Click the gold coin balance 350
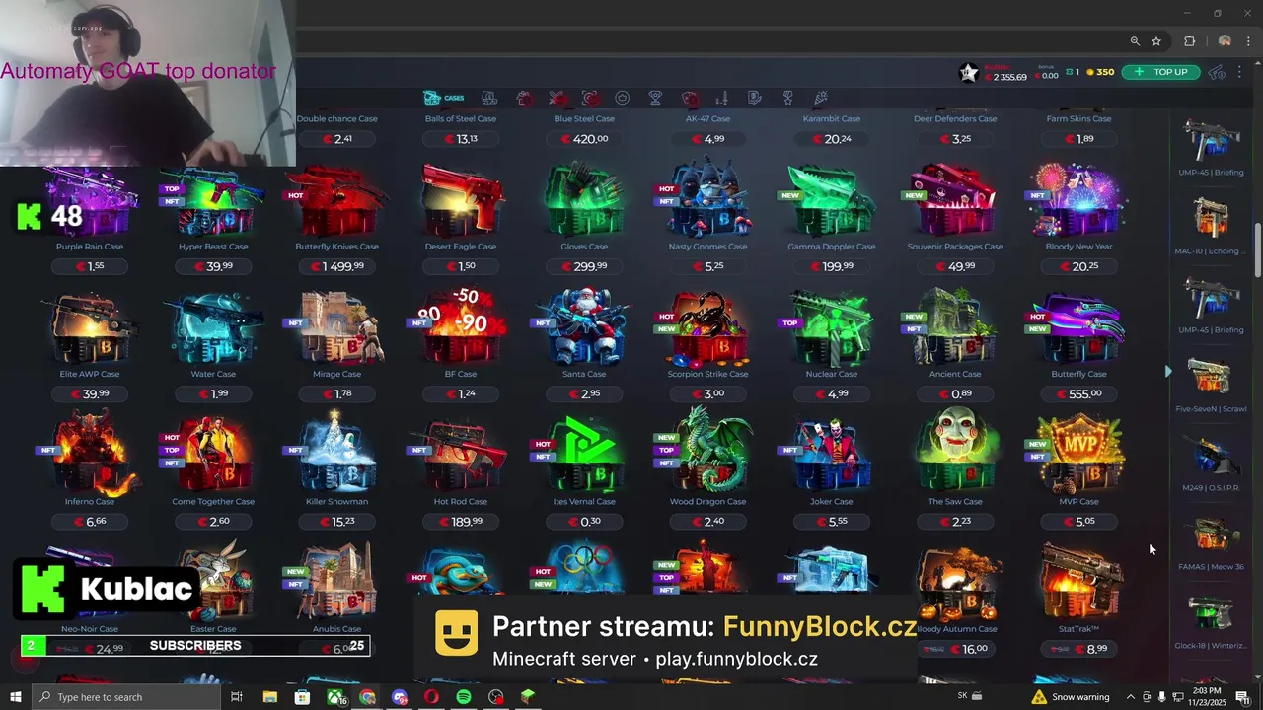The height and width of the screenshot is (710, 1263). (x=1099, y=72)
